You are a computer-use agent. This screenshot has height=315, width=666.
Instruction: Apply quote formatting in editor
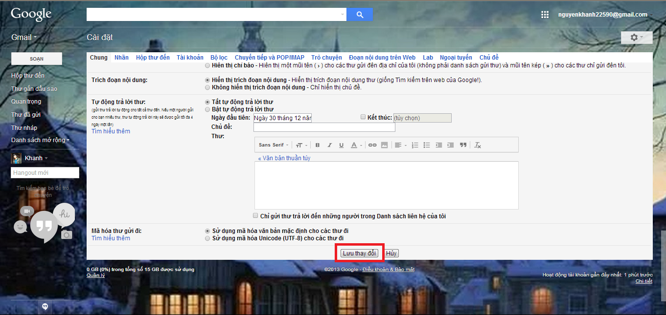(x=463, y=145)
